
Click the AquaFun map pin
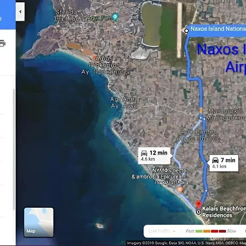pyautogui.click(x=115, y=17)
